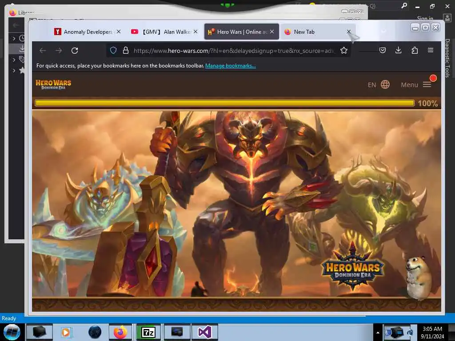This screenshot has width=455, height=341.
Task: Go forward in Firefox history
Action: [59, 51]
